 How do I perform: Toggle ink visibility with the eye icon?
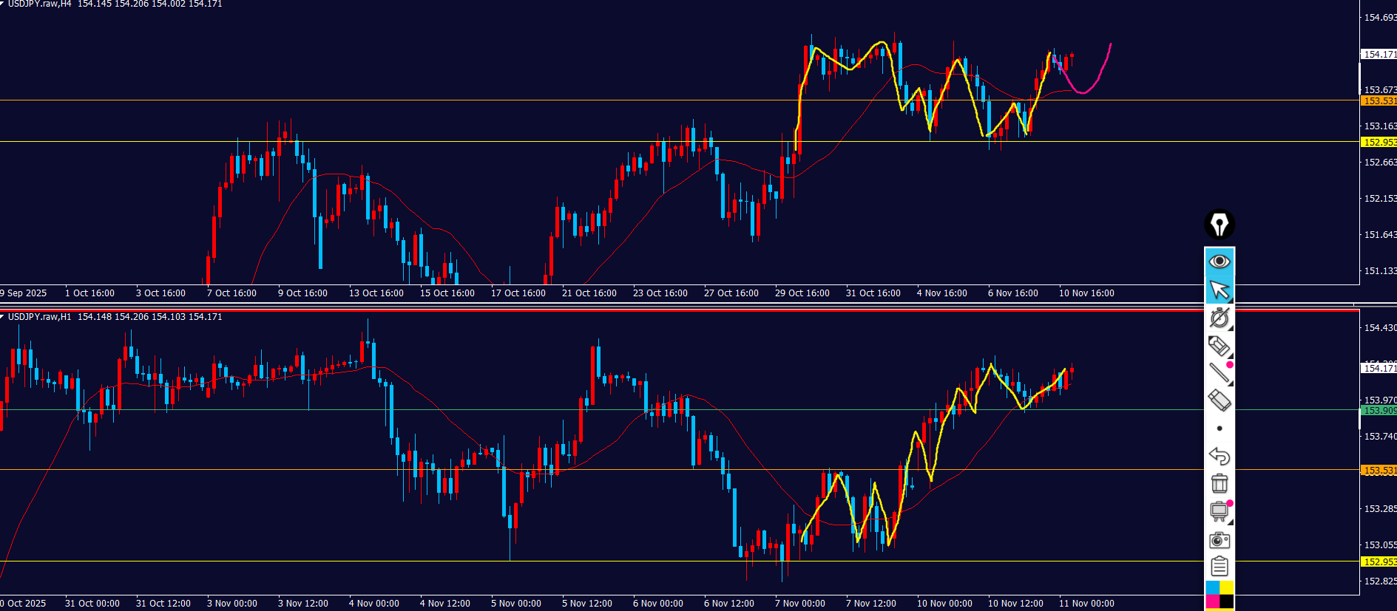(1219, 262)
